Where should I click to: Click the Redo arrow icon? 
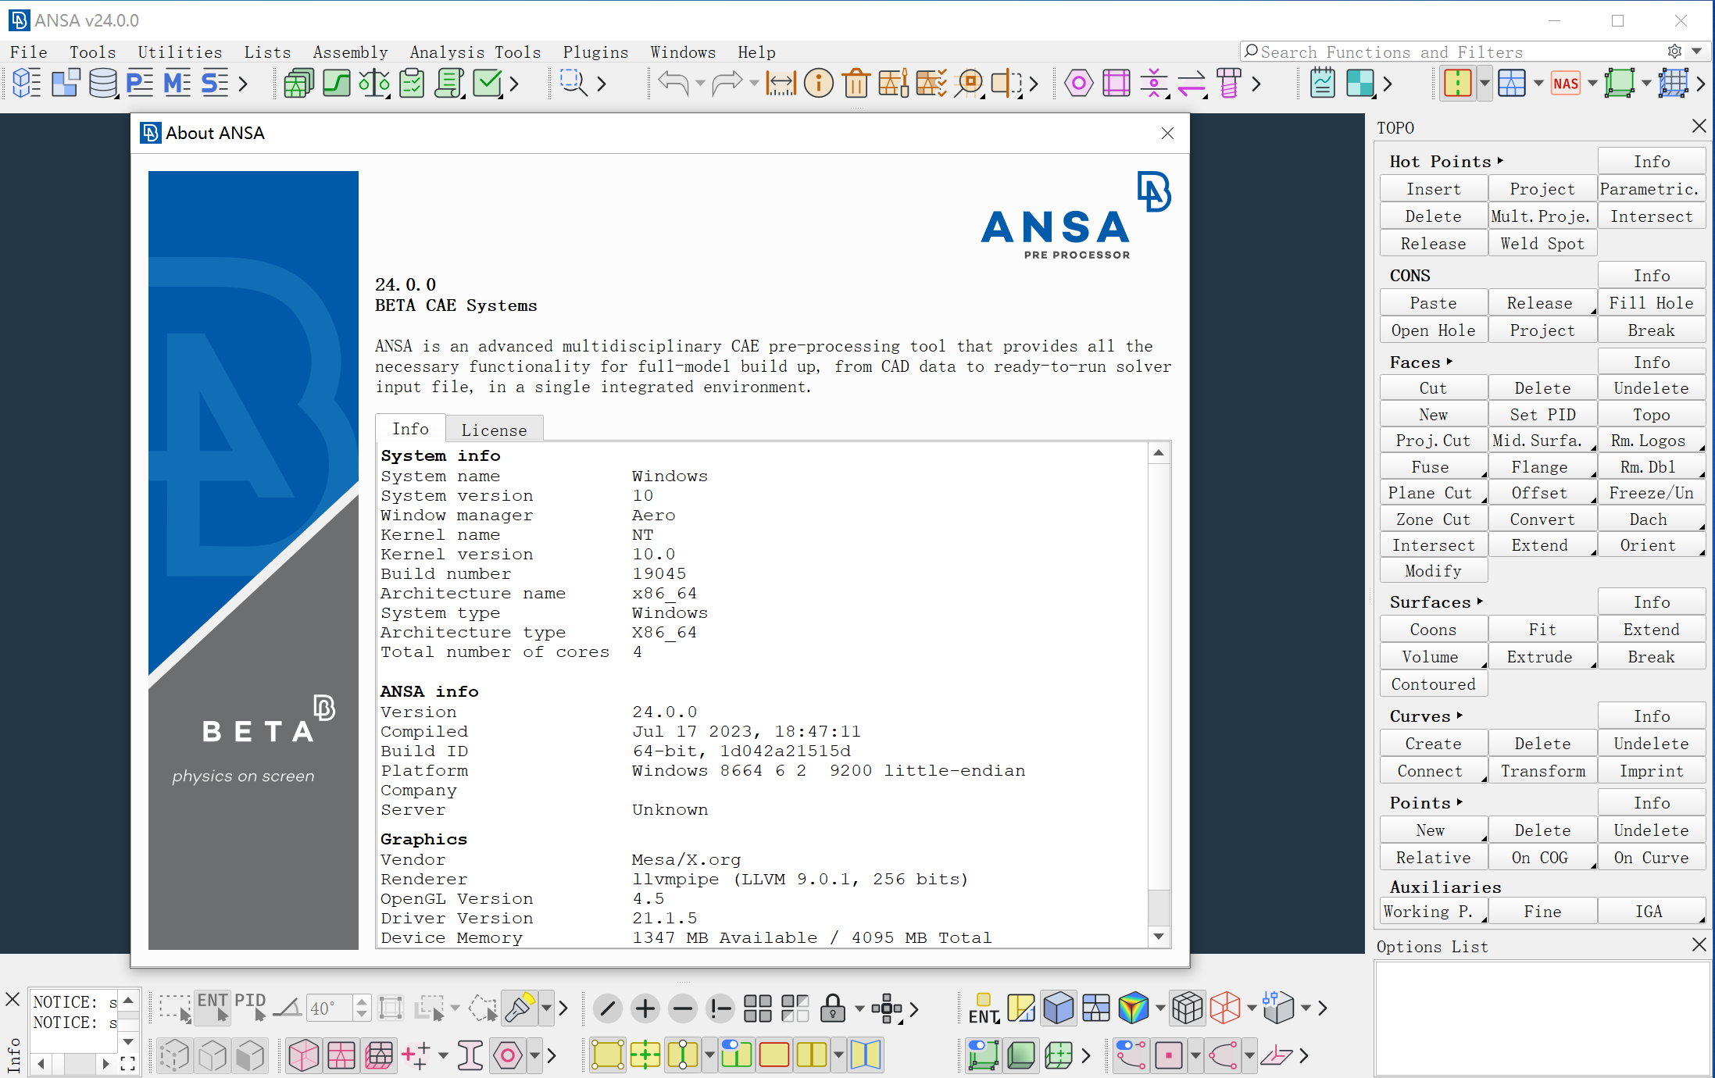727,83
